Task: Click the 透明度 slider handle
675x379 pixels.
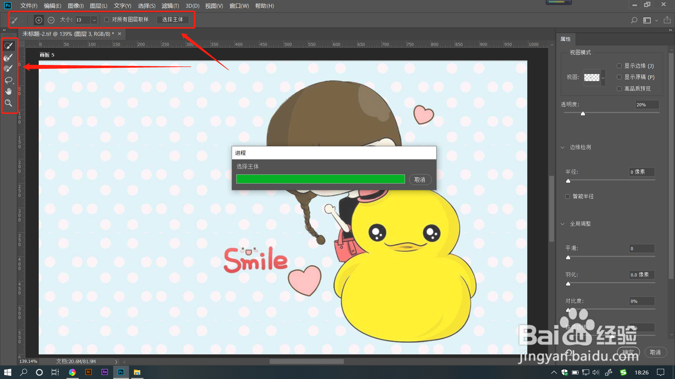Action: point(583,113)
